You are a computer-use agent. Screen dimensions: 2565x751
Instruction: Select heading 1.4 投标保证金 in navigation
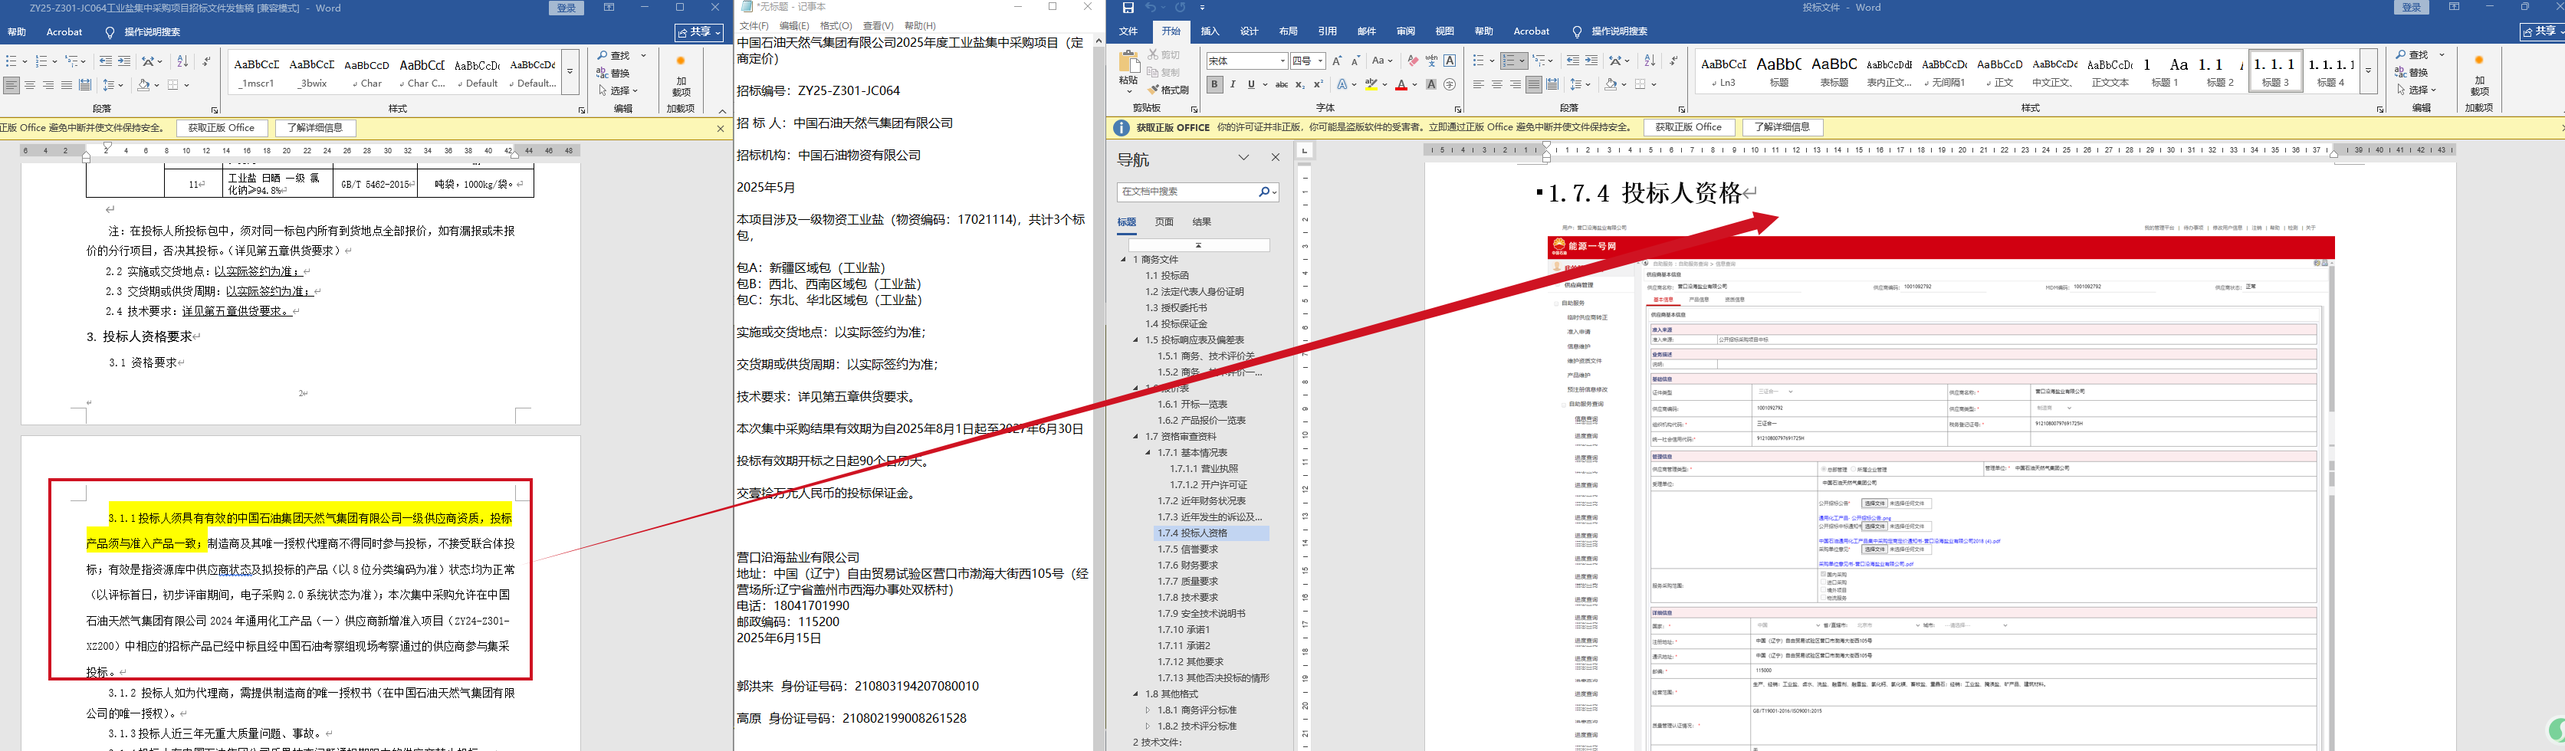(x=1176, y=323)
